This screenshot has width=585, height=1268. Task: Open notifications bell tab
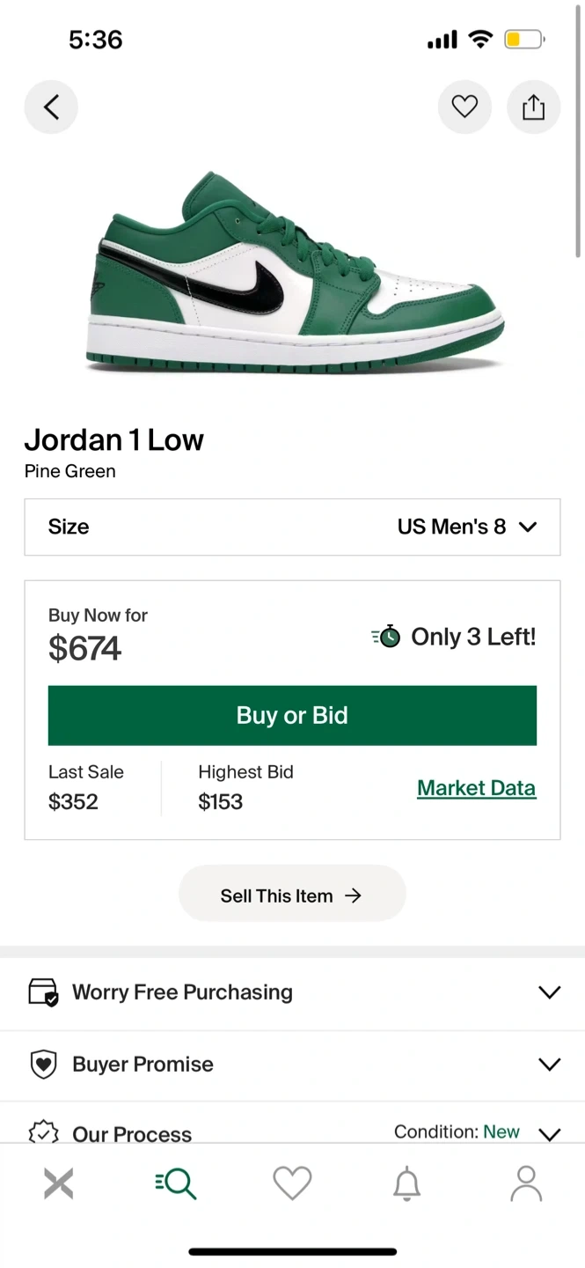[x=406, y=1183]
